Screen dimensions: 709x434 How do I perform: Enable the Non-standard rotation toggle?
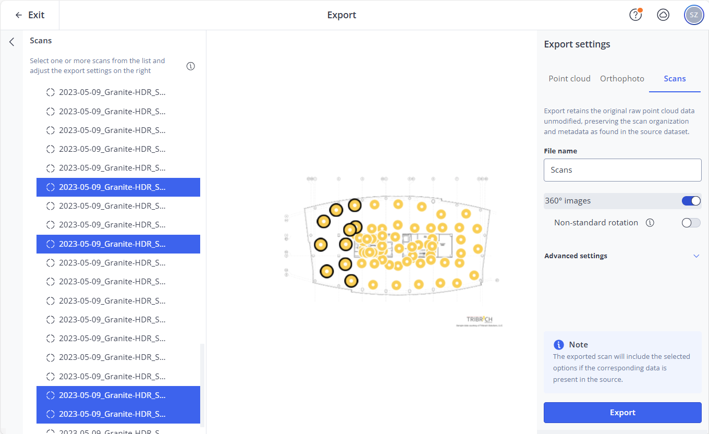click(x=691, y=223)
